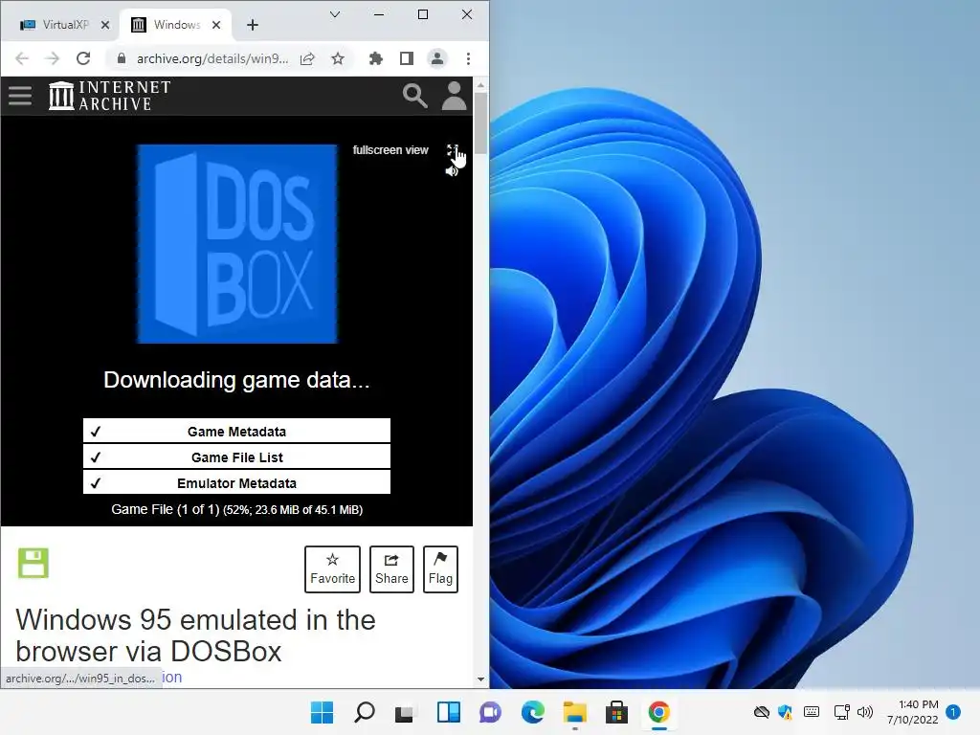Image resolution: width=980 pixels, height=735 pixels.
Task: Click Chrome icon in taskbar
Action: [658, 712]
